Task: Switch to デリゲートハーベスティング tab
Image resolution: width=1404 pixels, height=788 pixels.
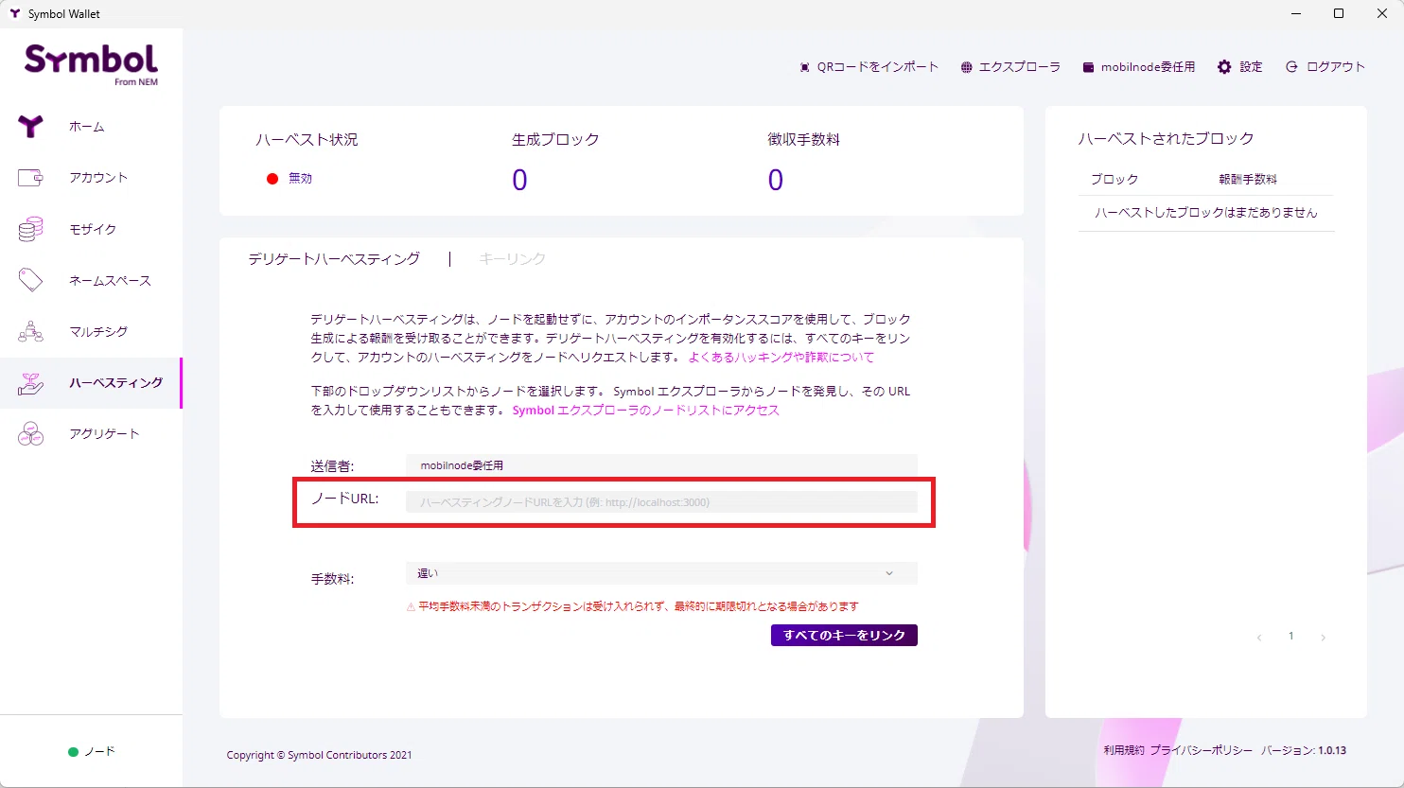Action: tap(334, 259)
